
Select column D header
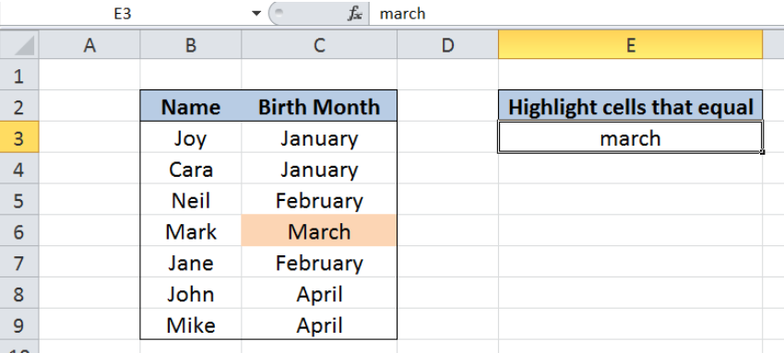click(x=447, y=46)
